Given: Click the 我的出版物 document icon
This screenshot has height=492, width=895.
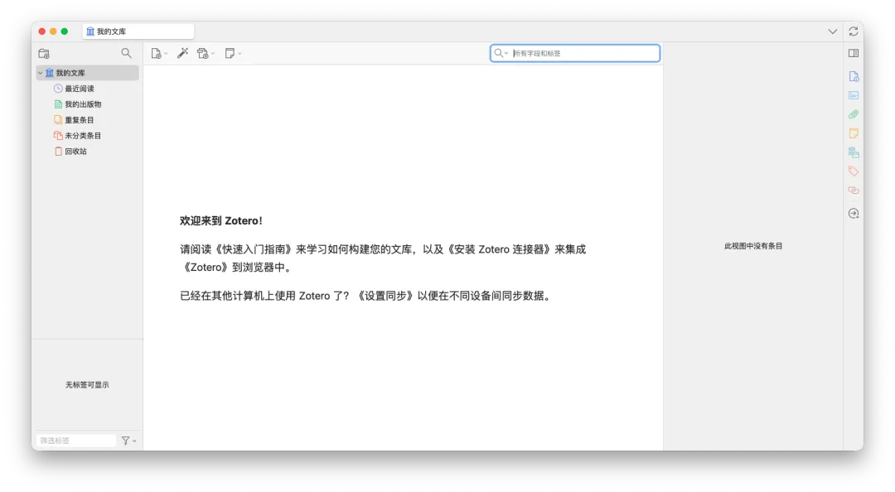Looking at the screenshot, I should coord(58,104).
